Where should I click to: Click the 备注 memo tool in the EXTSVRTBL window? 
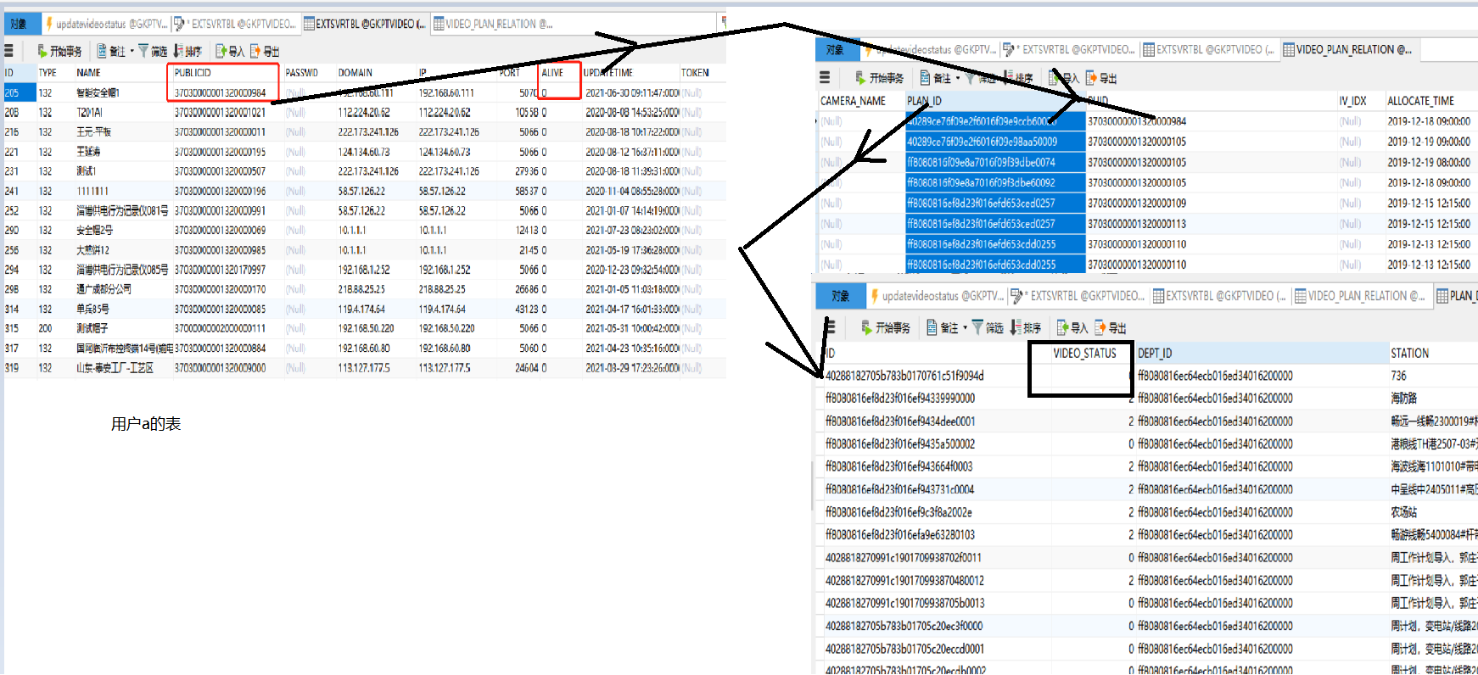click(x=111, y=51)
